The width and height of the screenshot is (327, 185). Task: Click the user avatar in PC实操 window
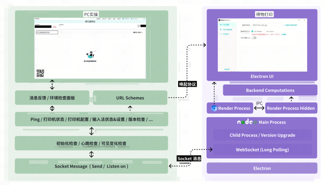(x=139, y=26)
